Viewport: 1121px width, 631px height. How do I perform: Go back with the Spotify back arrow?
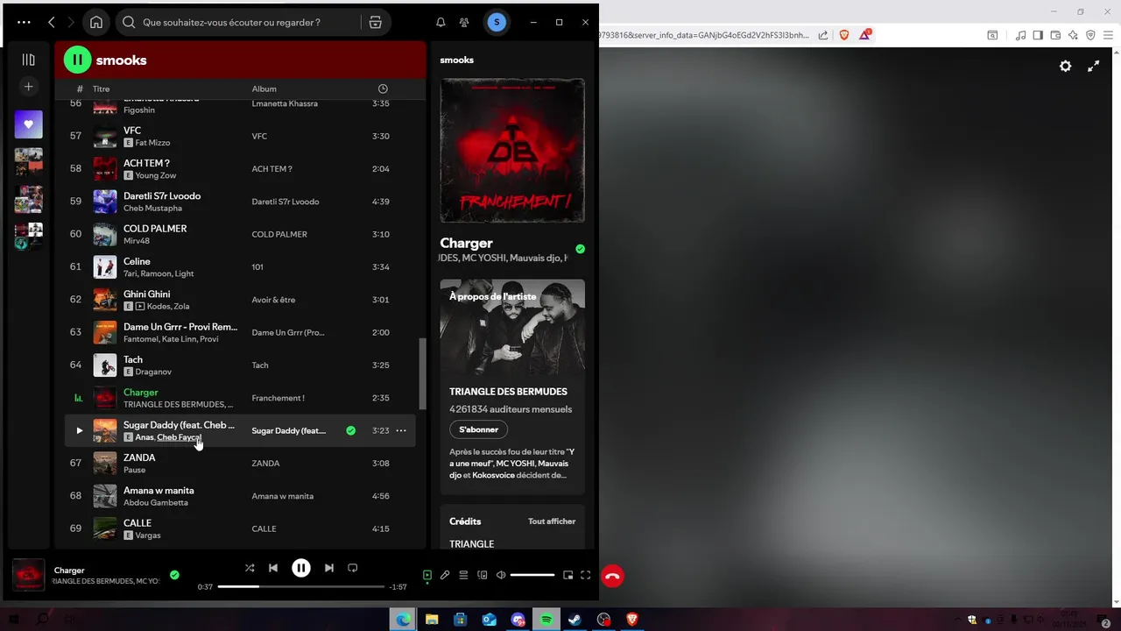[52, 22]
